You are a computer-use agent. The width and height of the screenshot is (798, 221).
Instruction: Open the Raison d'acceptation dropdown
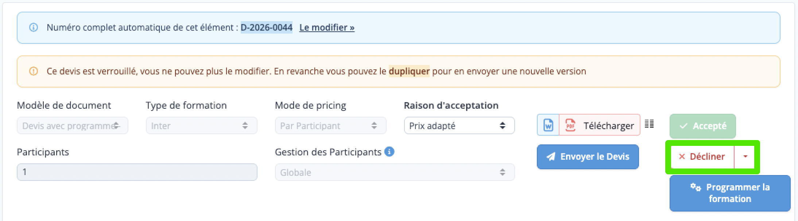pyautogui.click(x=459, y=125)
